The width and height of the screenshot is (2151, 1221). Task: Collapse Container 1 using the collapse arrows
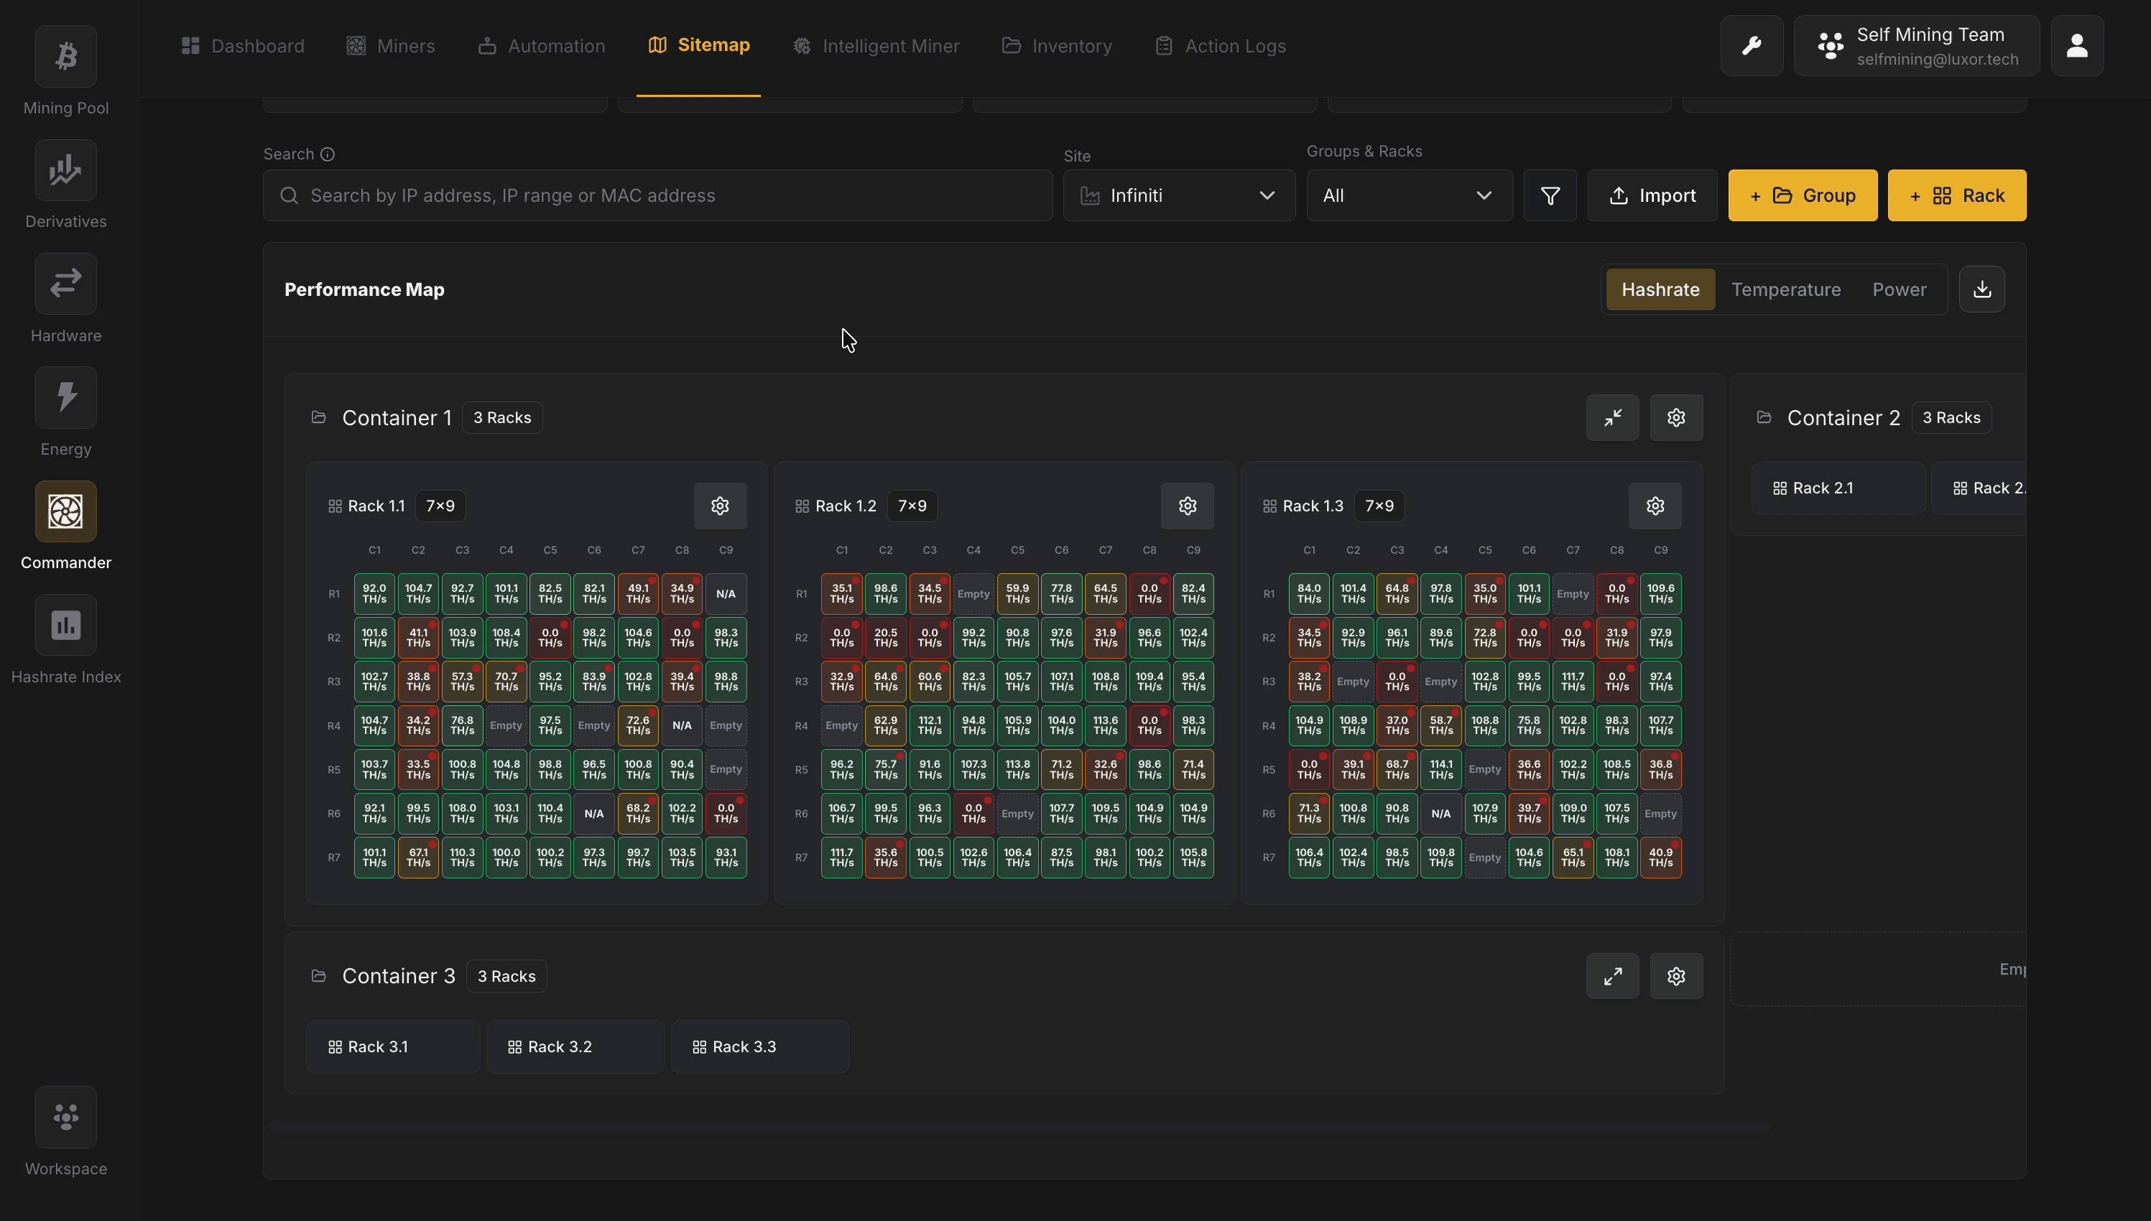[x=1611, y=417]
